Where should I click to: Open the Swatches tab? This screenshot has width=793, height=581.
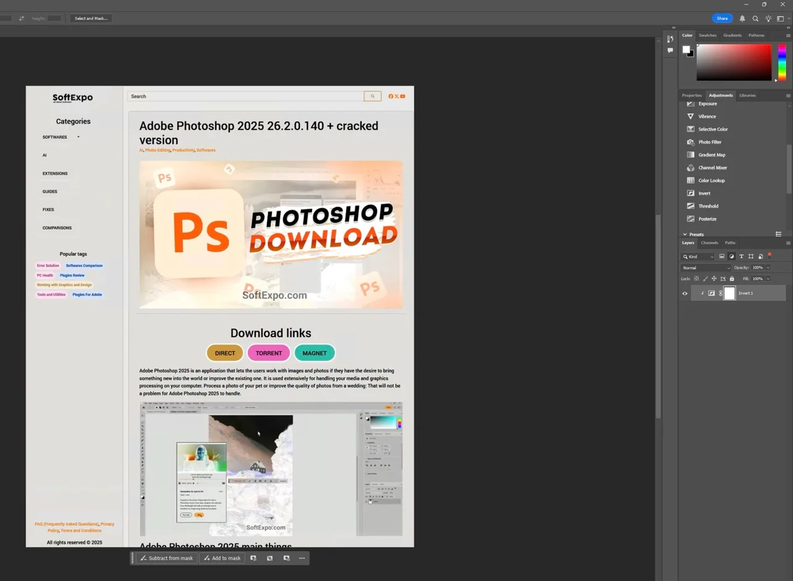click(x=708, y=35)
